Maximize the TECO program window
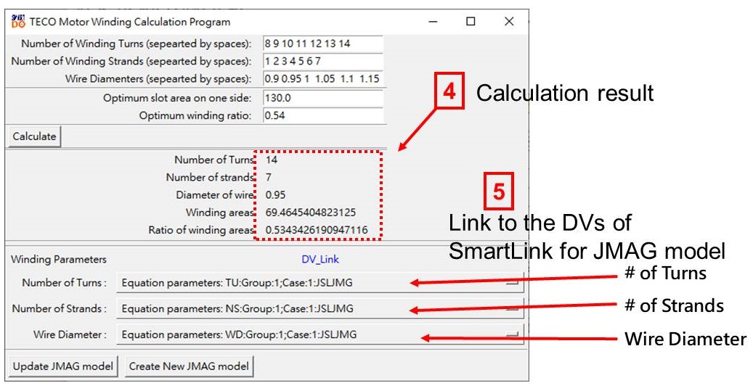Screen dimensions: 753x391 pos(471,22)
